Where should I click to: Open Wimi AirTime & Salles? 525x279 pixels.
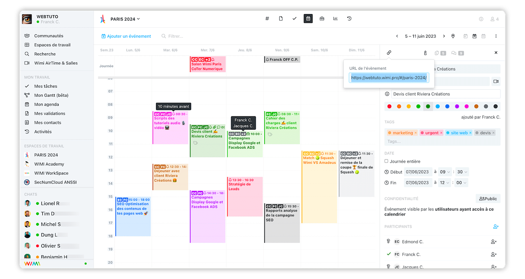(x=57, y=63)
